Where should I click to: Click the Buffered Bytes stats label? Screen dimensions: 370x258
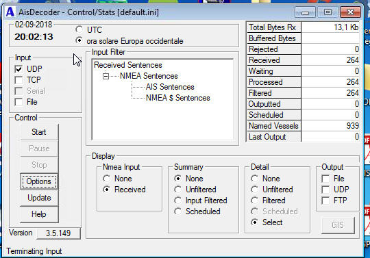click(x=274, y=38)
